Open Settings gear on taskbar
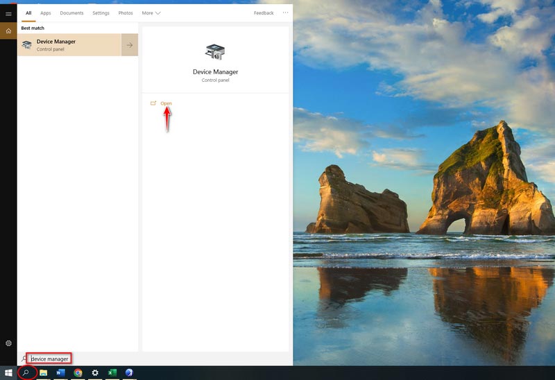Viewport: 555px width, 380px height. [95, 372]
